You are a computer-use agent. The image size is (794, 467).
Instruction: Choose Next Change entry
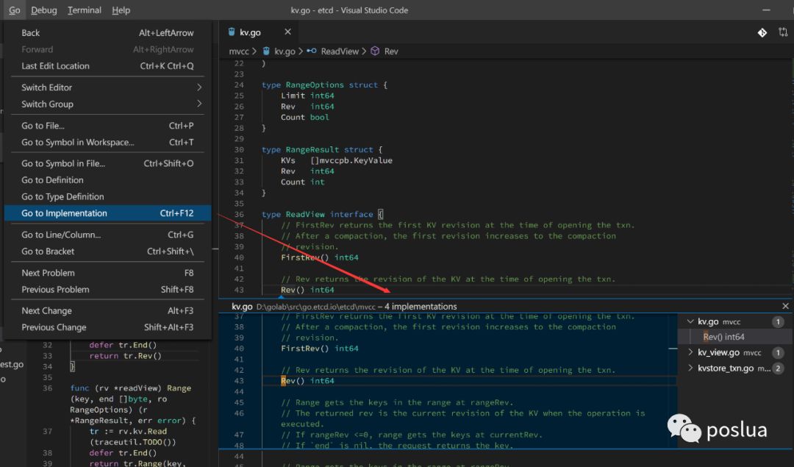tap(107, 310)
